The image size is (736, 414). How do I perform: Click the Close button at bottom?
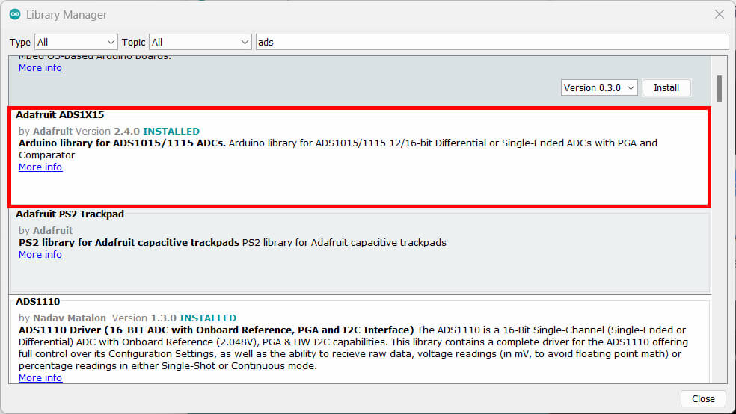point(702,398)
